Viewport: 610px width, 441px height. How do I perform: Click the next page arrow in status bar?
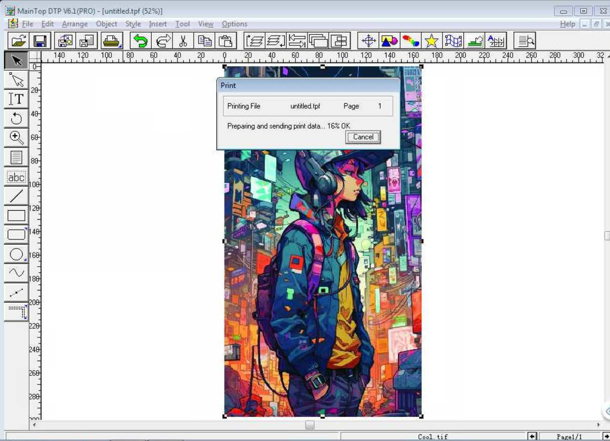pyautogui.click(x=606, y=436)
